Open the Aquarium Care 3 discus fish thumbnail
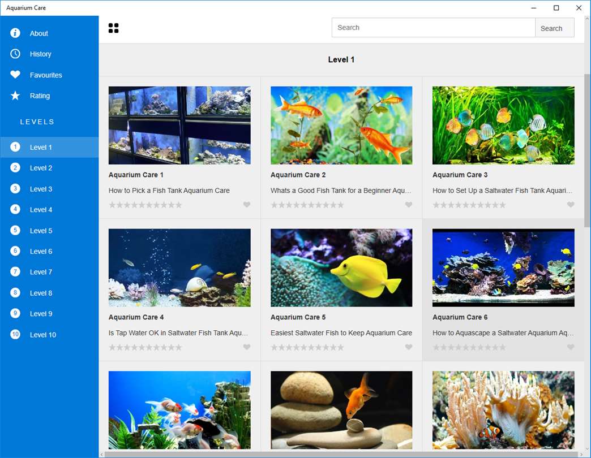Viewport: 591px width, 458px height. point(504,126)
